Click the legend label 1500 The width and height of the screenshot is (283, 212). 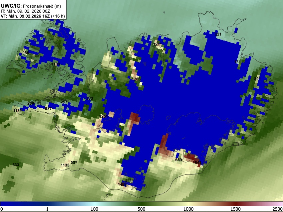(236, 209)
